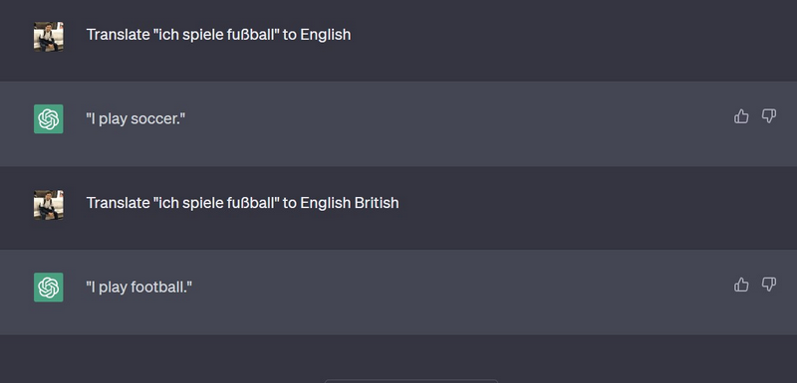
Task: Open user avatar on English British prompt
Action: pos(49,205)
